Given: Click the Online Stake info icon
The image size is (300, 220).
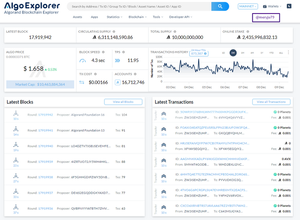Looking at the screenshot, I should pyautogui.click(x=247, y=31).
